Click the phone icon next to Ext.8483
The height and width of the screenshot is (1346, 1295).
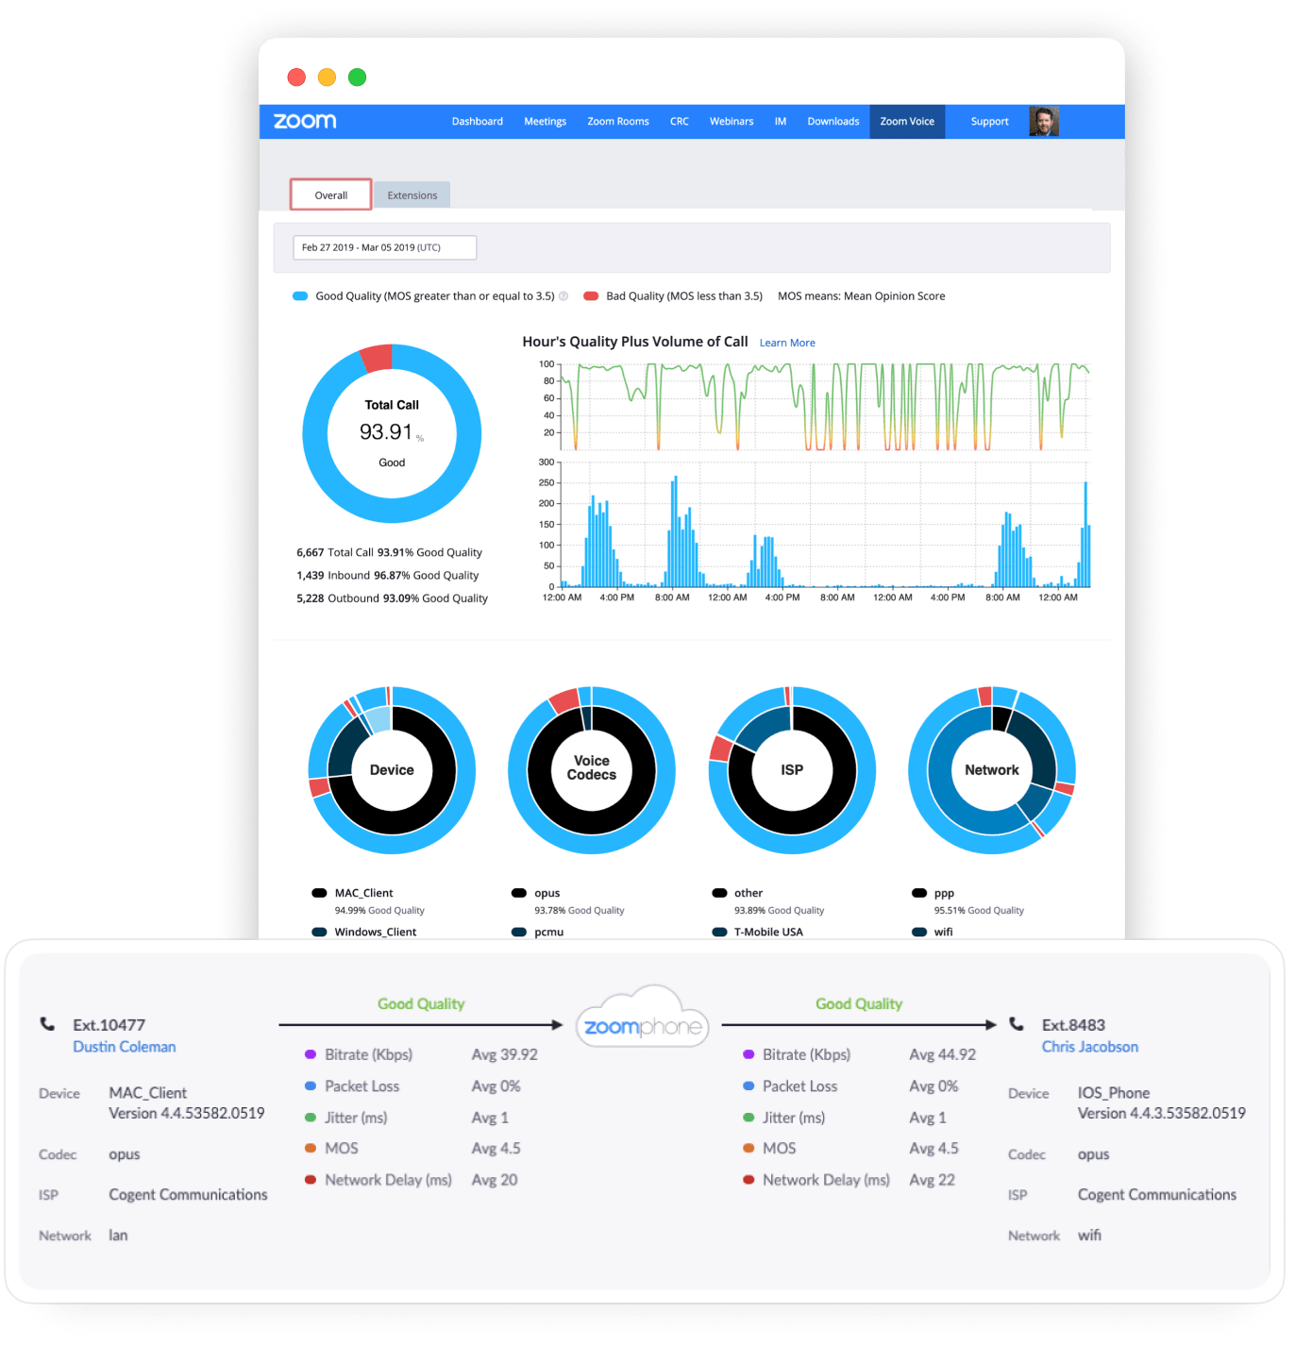pos(1017,1024)
